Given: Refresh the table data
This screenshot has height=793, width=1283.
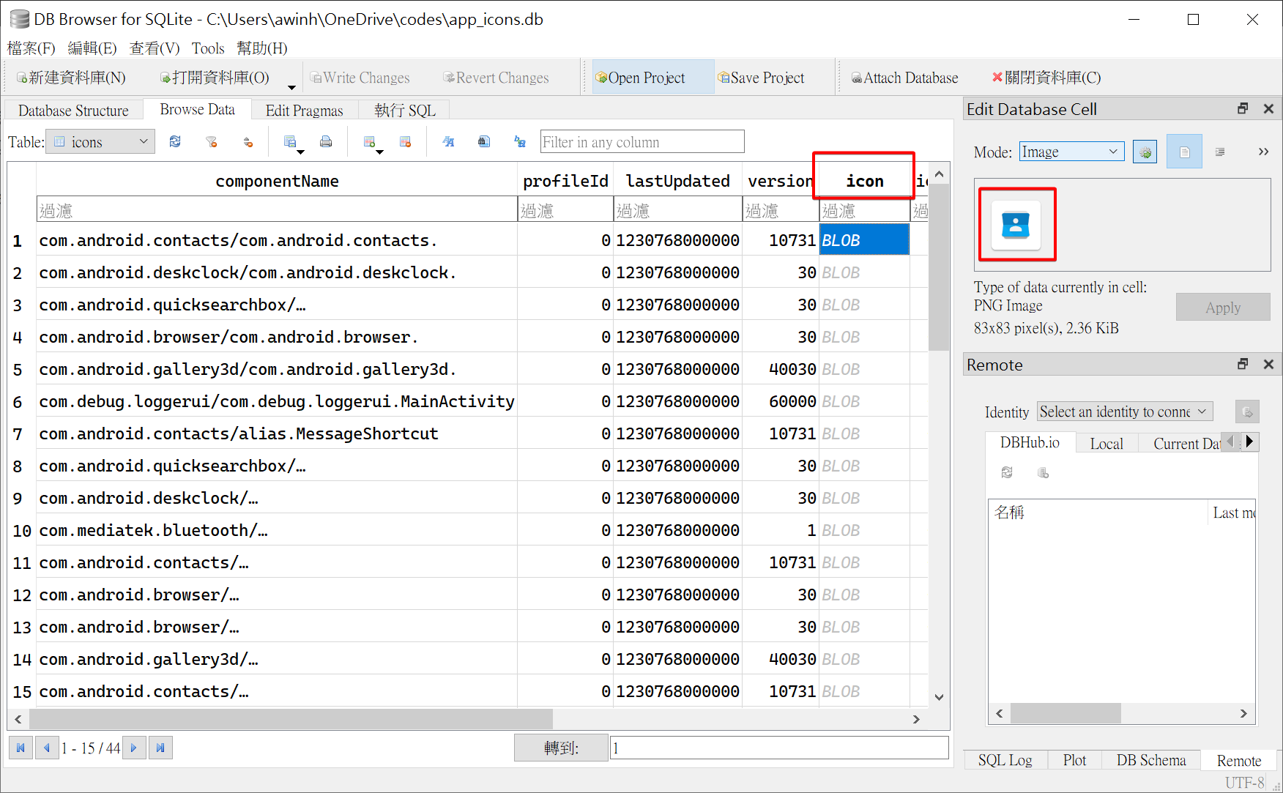Looking at the screenshot, I should click(x=175, y=142).
